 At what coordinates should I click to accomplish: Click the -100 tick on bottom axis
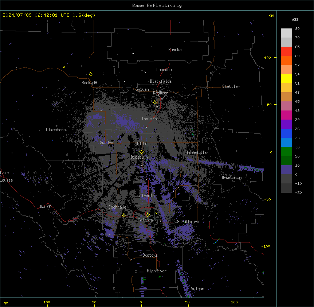[46, 302]
